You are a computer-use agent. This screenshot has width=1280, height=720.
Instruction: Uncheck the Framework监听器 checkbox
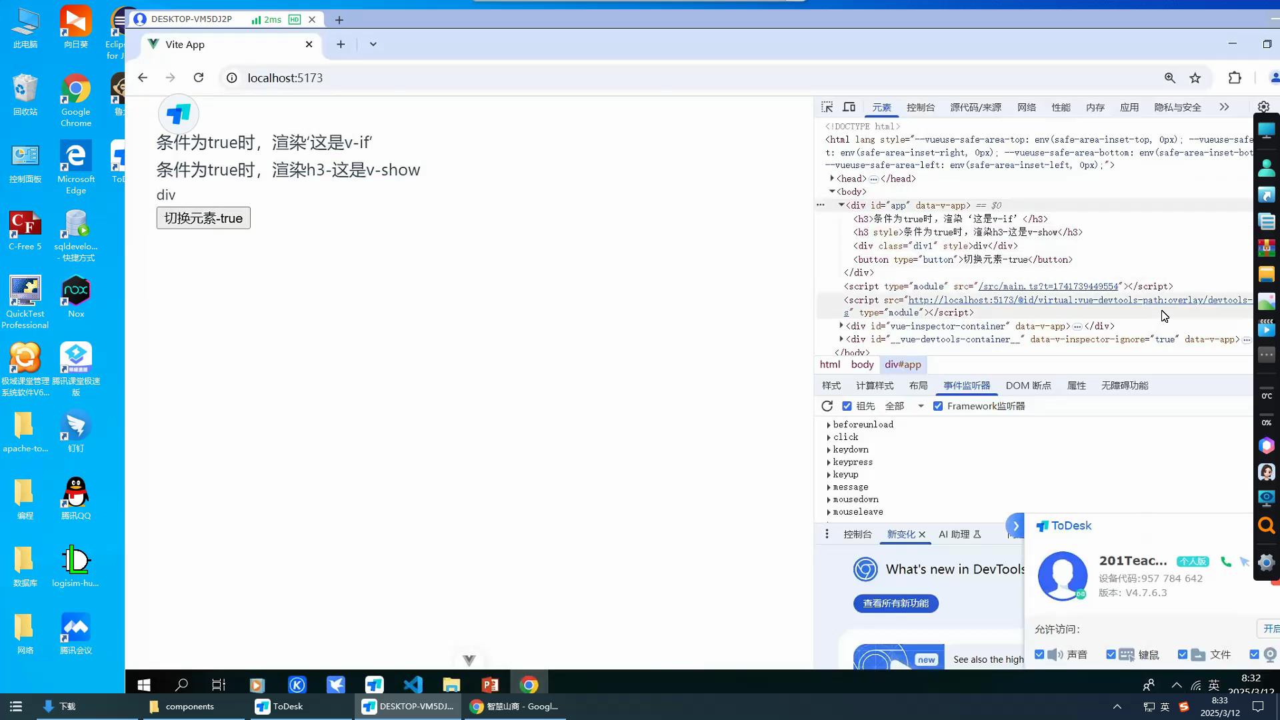(938, 406)
